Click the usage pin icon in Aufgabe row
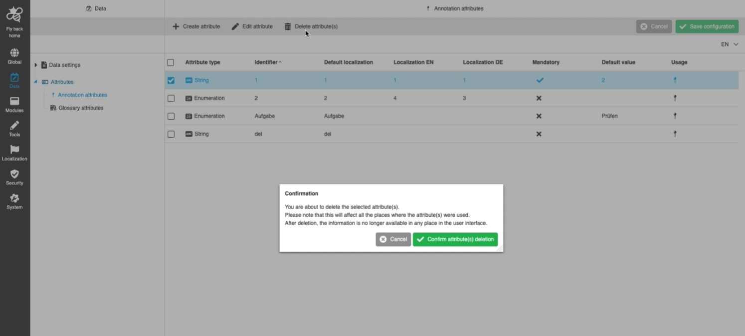Screen dimensions: 745x336 tap(675, 116)
